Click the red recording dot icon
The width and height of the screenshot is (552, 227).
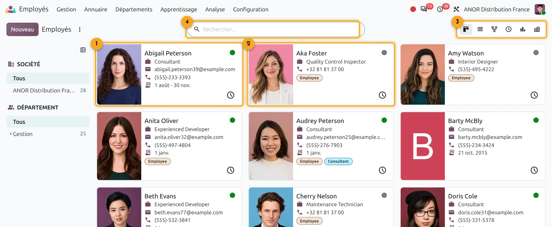pyautogui.click(x=413, y=9)
